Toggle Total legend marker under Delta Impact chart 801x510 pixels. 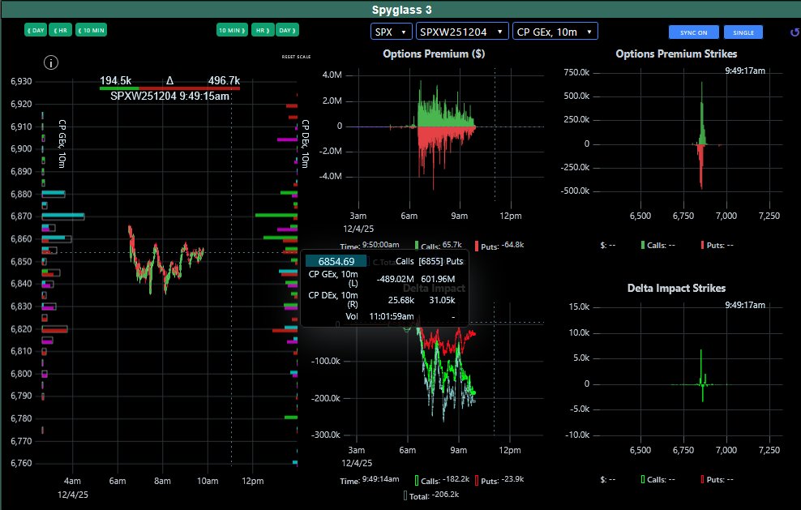[x=405, y=495]
